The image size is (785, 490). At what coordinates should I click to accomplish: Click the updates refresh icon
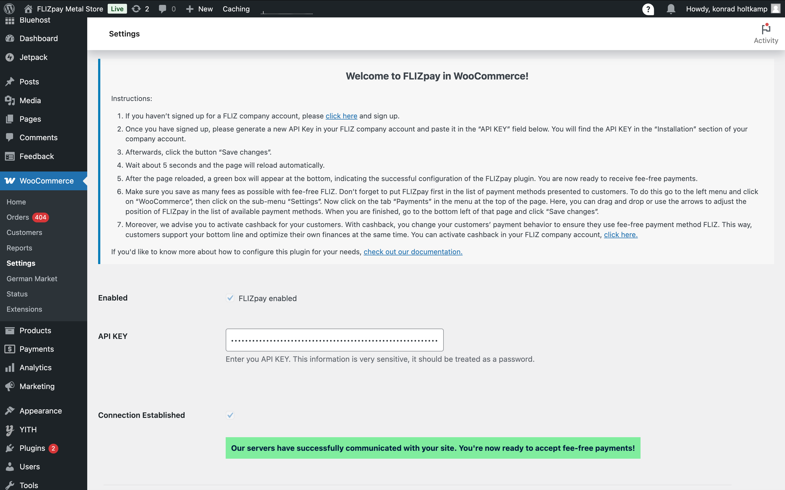(x=136, y=9)
